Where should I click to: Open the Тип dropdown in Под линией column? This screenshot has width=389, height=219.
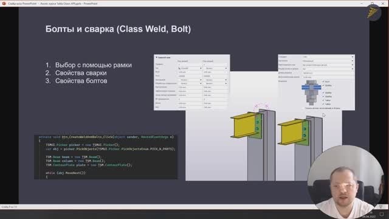215,68
